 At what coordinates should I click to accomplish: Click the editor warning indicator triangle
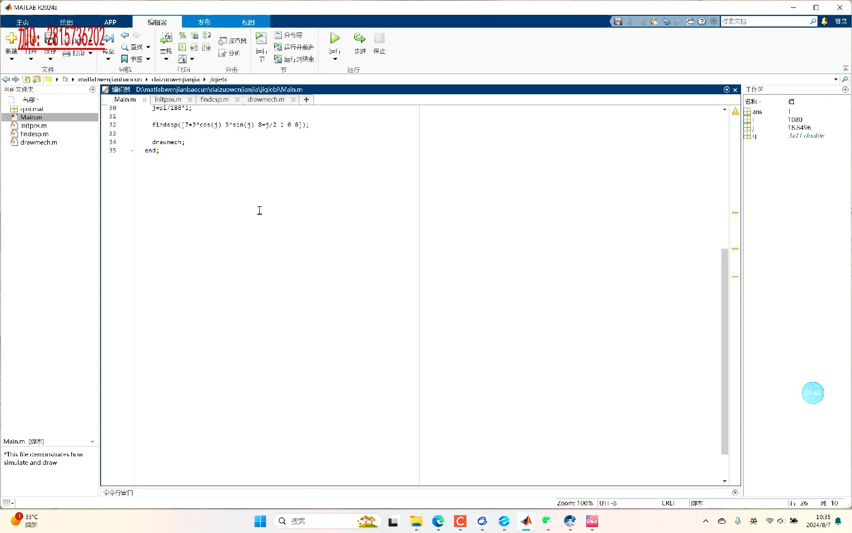(x=735, y=111)
